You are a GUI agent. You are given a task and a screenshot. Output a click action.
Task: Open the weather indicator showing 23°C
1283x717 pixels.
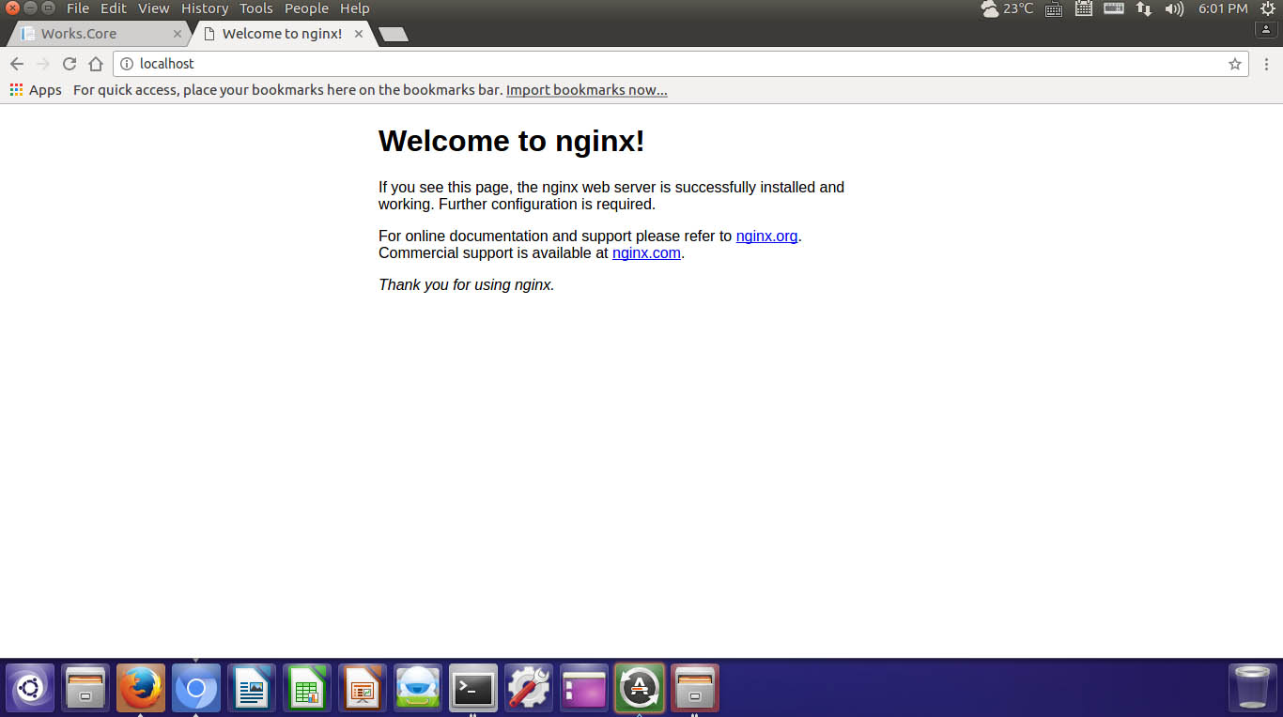pyautogui.click(x=1007, y=8)
